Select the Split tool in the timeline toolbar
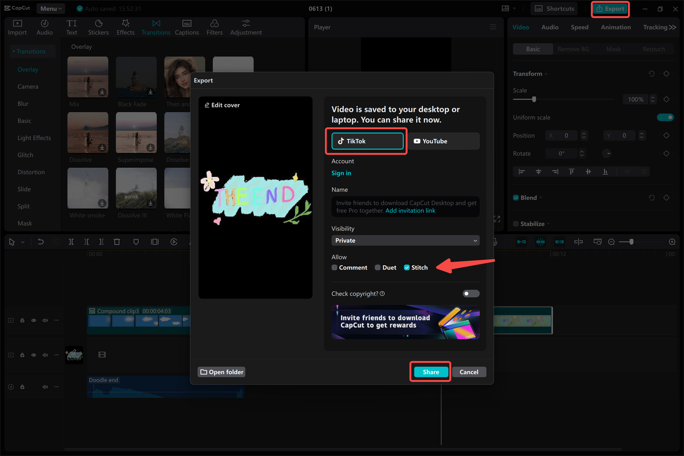The width and height of the screenshot is (684, 456). [71, 242]
